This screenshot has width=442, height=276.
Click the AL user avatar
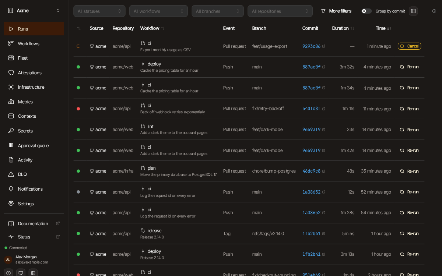click(8, 259)
